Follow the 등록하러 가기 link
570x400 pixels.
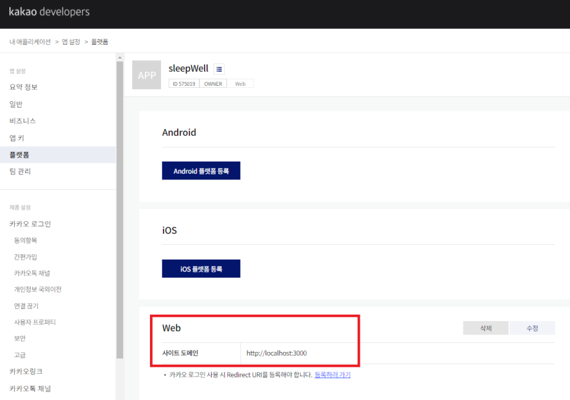tap(332, 374)
